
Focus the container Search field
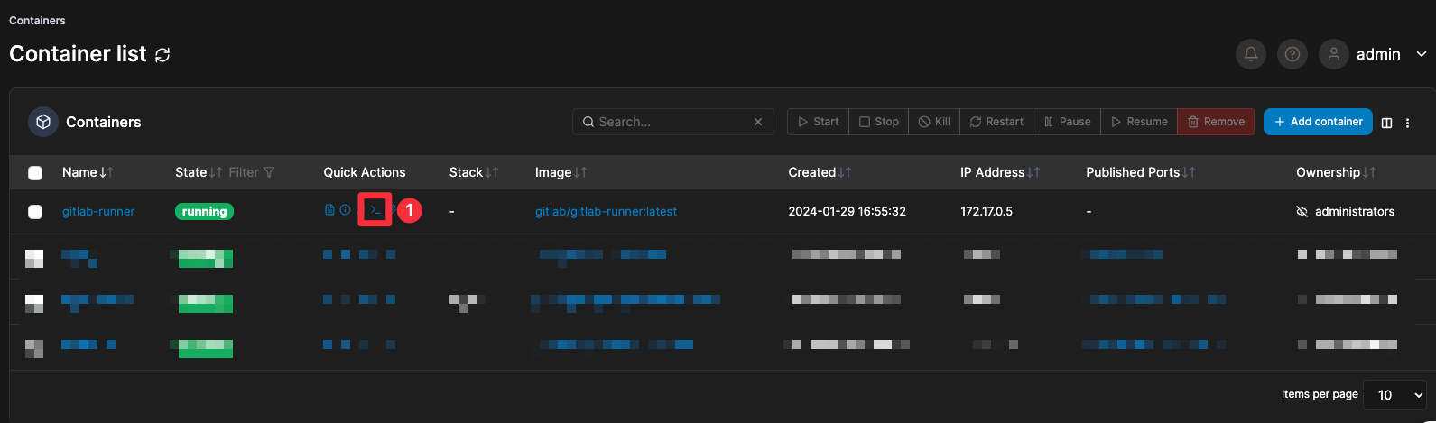click(x=672, y=122)
